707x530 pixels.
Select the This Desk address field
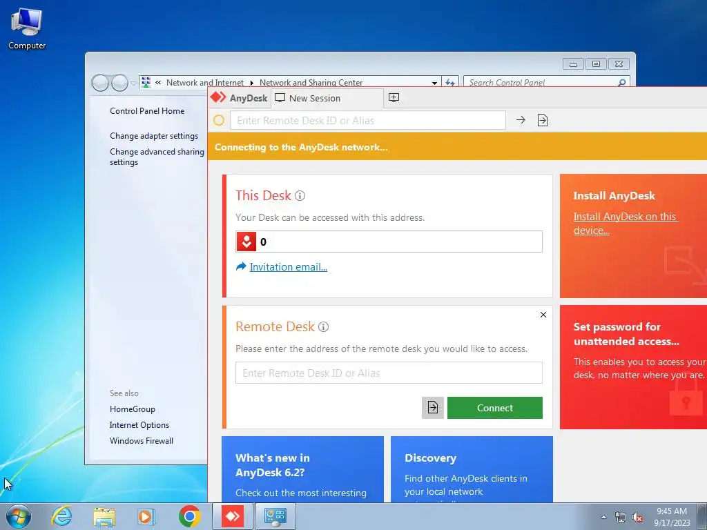(x=389, y=242)
